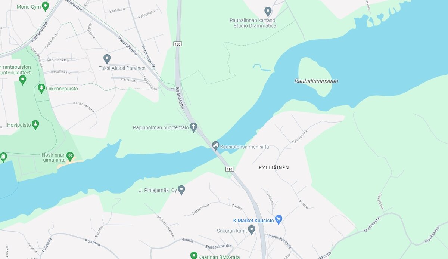Click the rantapuiston kuntoilulaitteet green pin
Viewport: 448px width, 259px height.
[22, 80]
